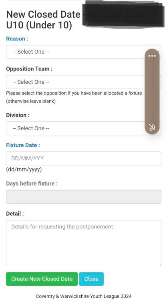Open the Reason dropdown
167x301 pixels.
pos(84,52)
